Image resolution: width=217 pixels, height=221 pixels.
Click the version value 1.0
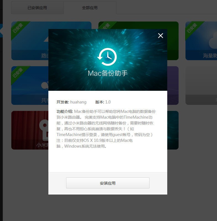(108, 102)
